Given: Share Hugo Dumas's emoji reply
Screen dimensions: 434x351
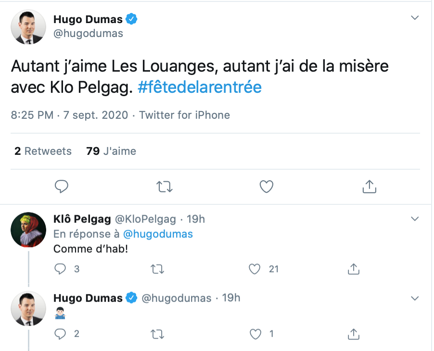Looking at the screenshot, I should 354,333.
